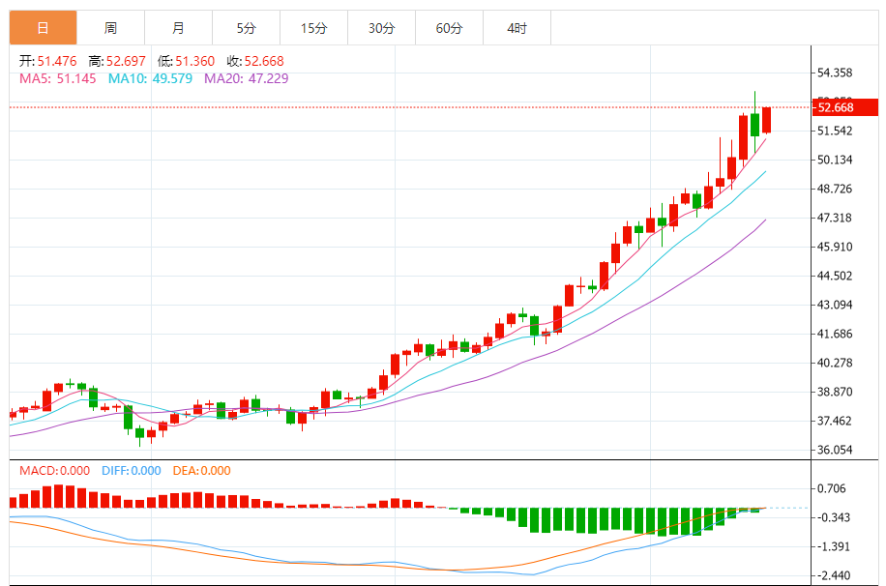Click the MACD: 0.000 indicator label
Screen dimensions: 886x586
54,471
